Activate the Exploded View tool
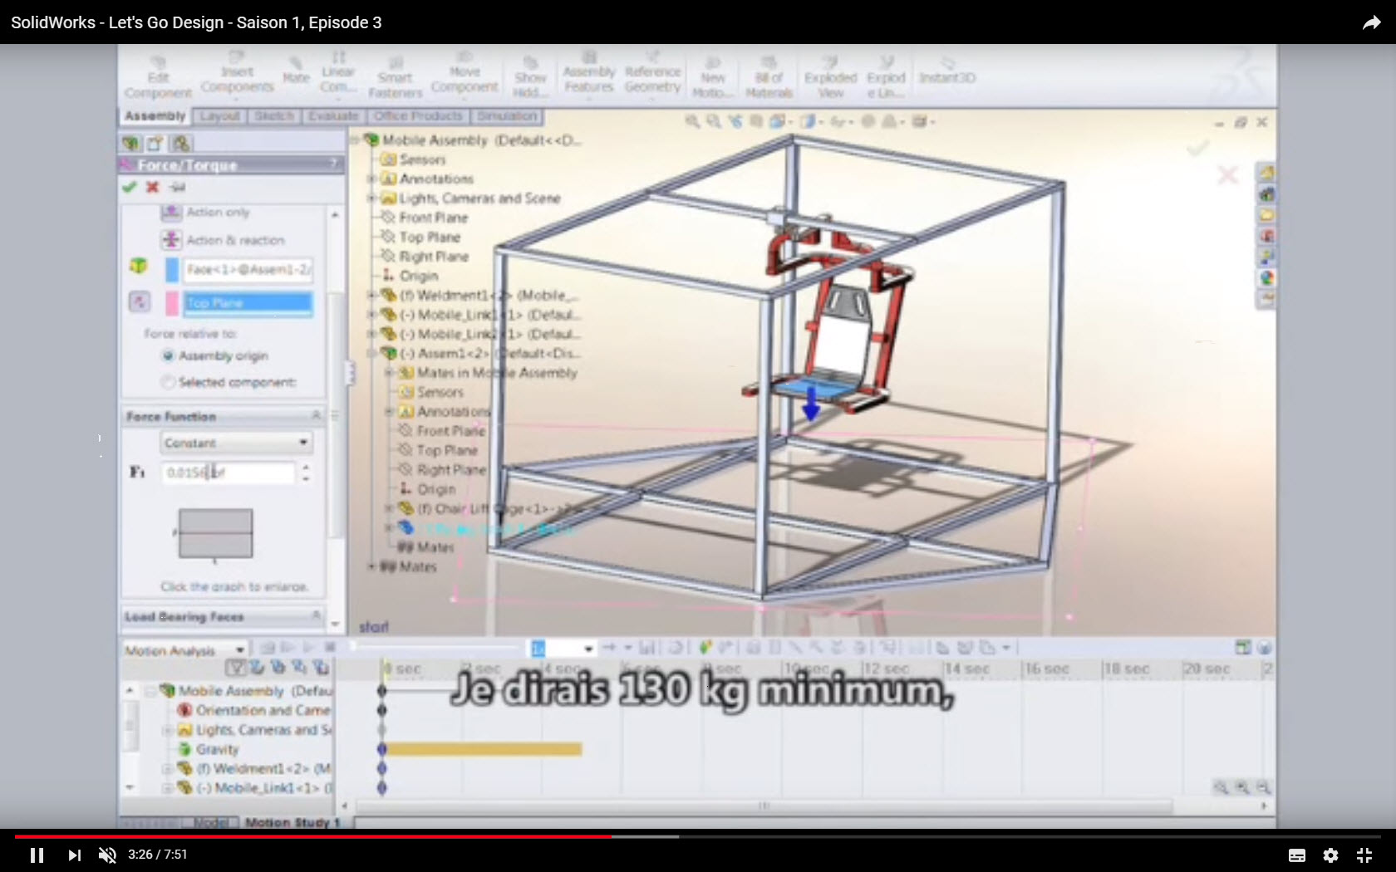 (x=830, y=75)
